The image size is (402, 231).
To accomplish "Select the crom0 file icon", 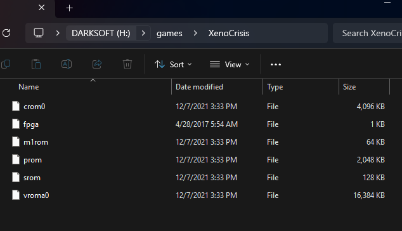I will [x=16, y=106].
